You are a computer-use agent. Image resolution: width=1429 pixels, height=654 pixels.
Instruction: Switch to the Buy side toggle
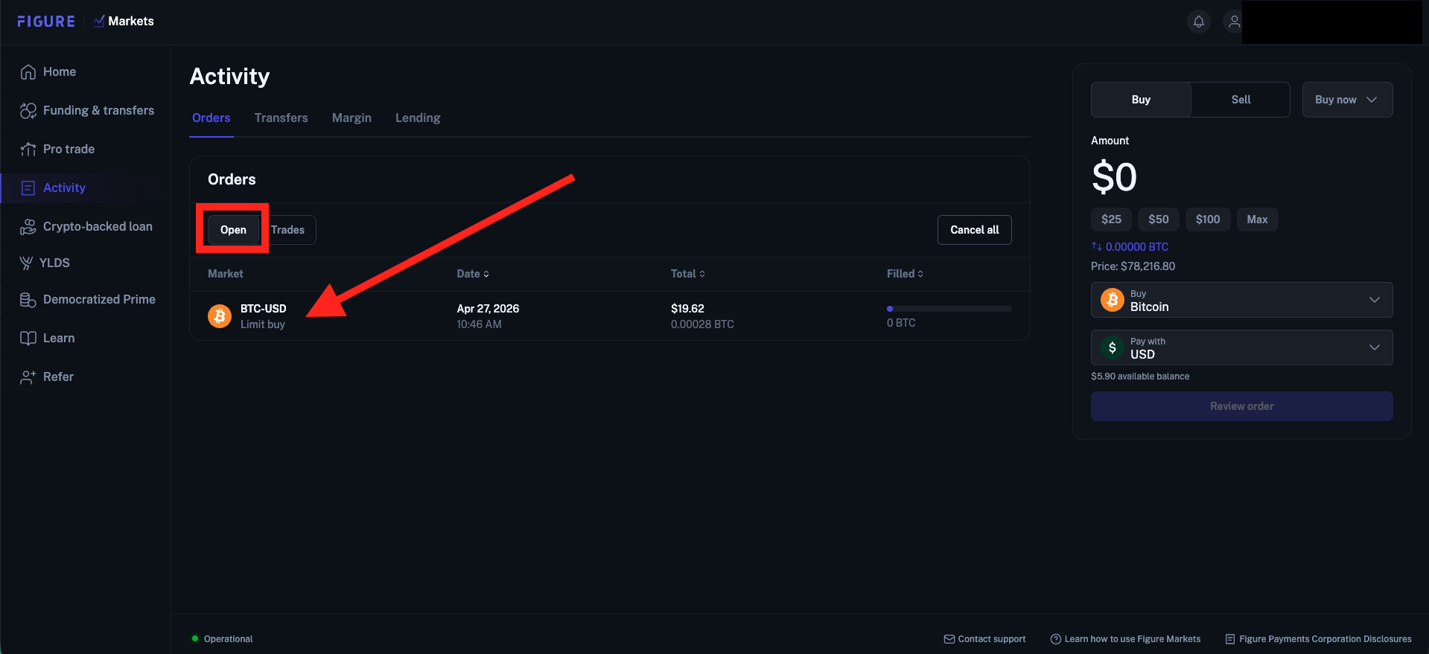click(1141, 100)
